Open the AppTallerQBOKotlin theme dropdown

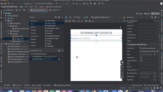point(101,17)
